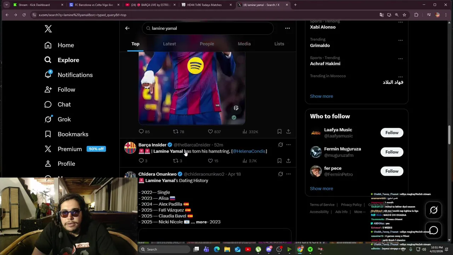Open more options for the Achraf Hakimi trend
This screenshot has height=255, width=453.
(400, 59)
